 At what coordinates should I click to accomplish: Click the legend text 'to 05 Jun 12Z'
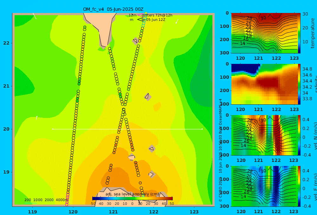153,20
